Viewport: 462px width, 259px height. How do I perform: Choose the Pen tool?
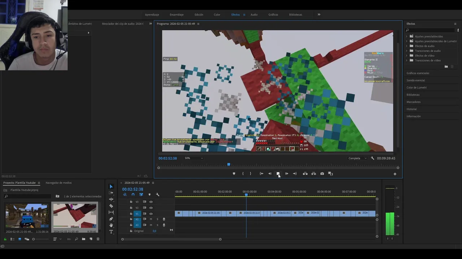(111, 219)
